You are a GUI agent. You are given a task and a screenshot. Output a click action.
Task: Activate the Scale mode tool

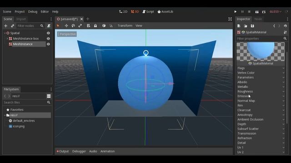(80, 26)
